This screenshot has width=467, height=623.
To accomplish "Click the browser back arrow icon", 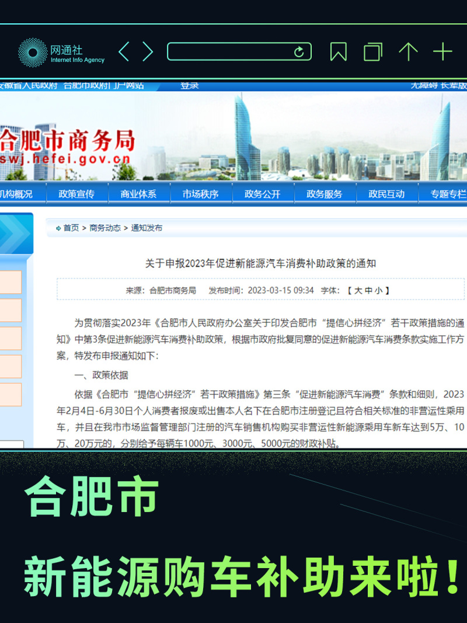I will (124, 52).
